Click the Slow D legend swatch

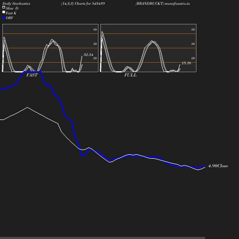pyautogui.click(x=4, y=7)
